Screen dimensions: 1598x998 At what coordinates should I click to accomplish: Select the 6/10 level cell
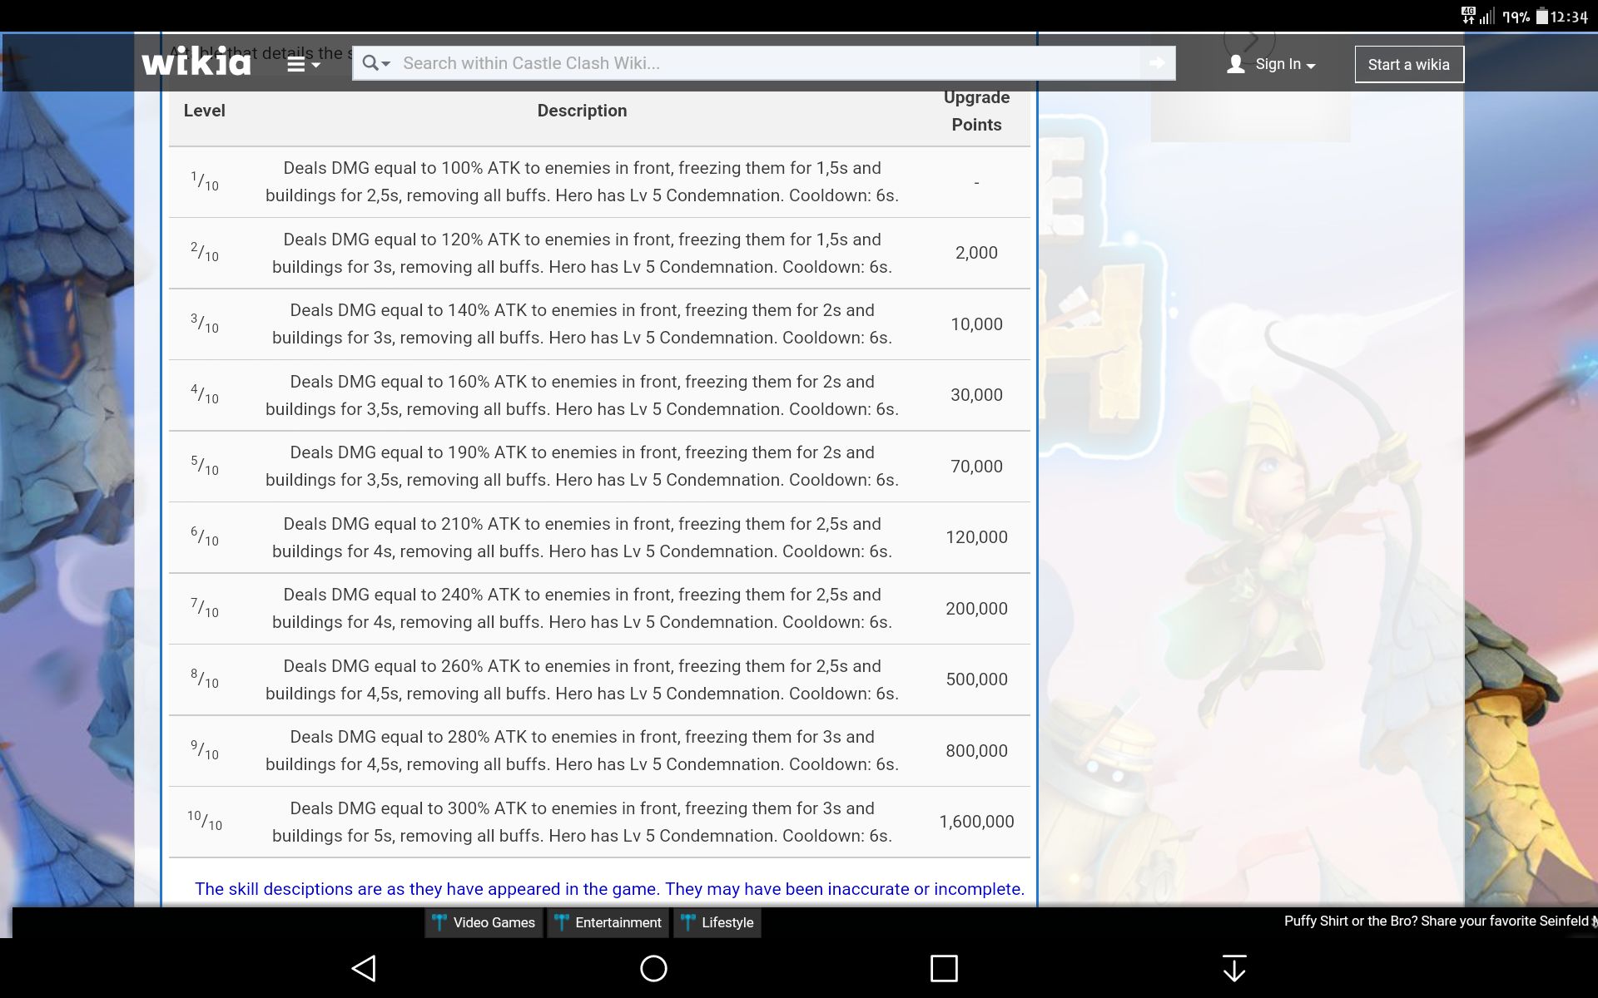(205, 536)
